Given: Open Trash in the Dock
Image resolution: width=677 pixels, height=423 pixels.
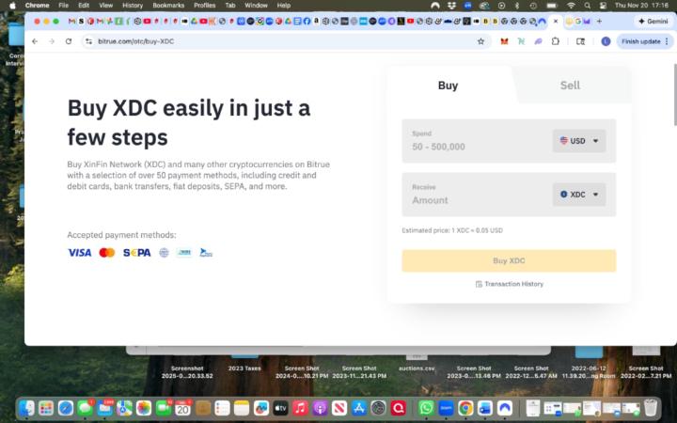Looking at the screenshot, I should click(651, 408).
